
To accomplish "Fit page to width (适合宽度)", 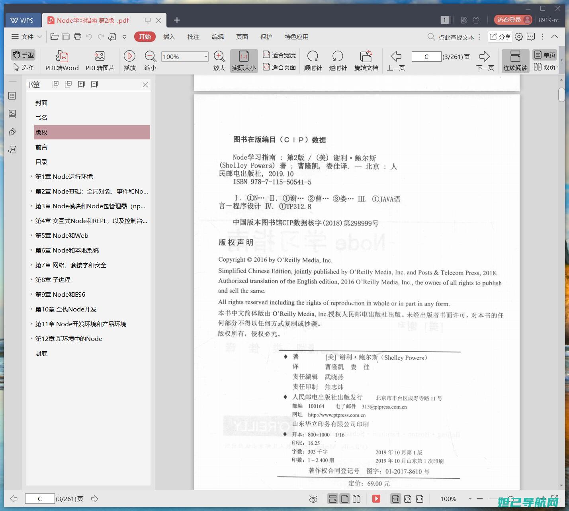I will click(x=280, y=55).
